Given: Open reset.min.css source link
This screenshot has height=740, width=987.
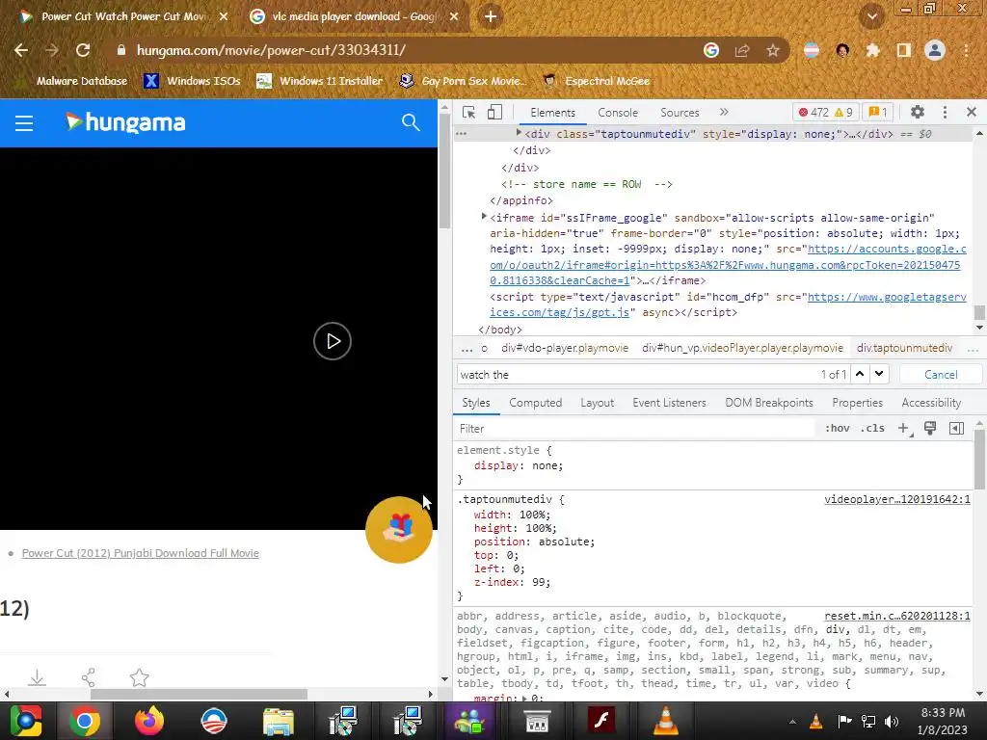Looking at the screenshot, I should click(x=897, y=616).
